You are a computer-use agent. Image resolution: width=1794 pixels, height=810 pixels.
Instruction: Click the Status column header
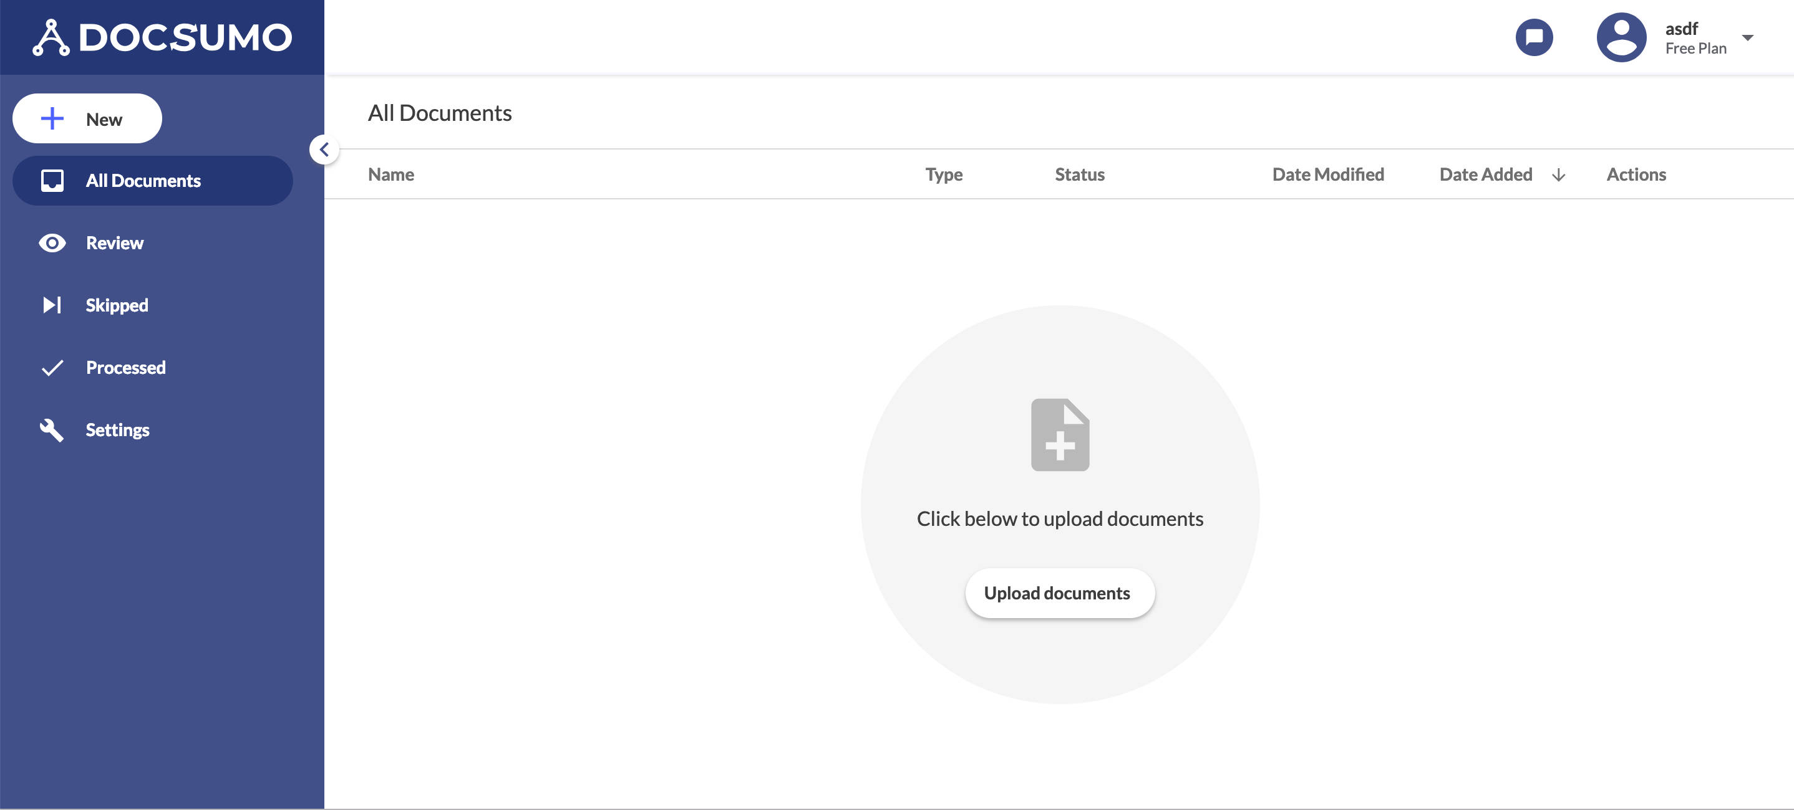coord(1079,174)
